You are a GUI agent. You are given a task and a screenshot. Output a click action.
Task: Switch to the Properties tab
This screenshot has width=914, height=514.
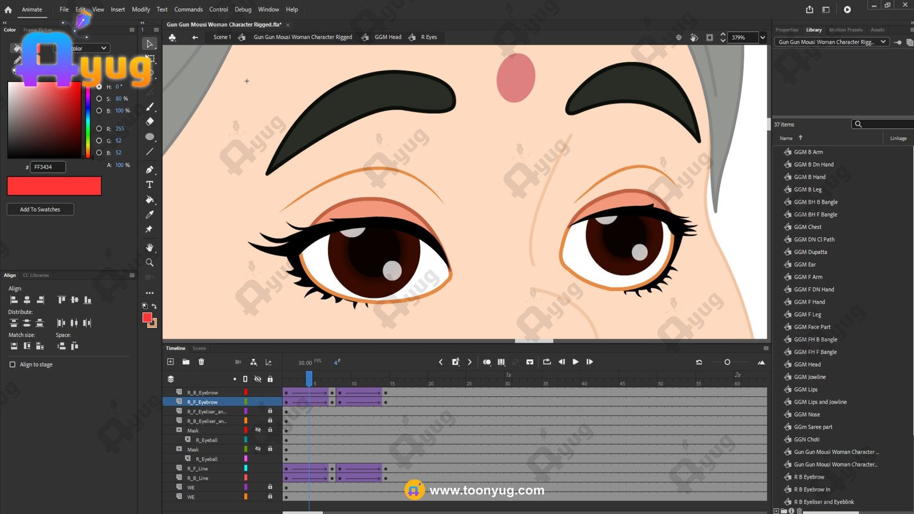click(787, 30)
